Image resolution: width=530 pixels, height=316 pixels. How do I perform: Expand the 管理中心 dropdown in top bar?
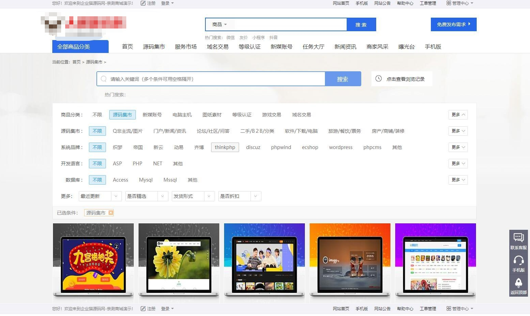472,3
